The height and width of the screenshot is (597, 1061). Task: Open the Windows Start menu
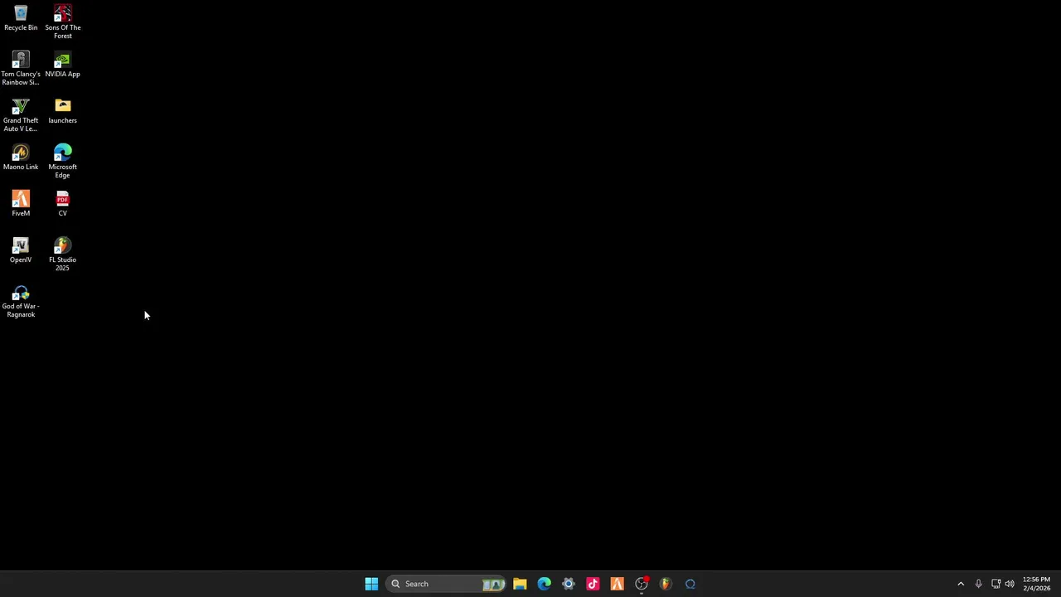pos(371,584)
